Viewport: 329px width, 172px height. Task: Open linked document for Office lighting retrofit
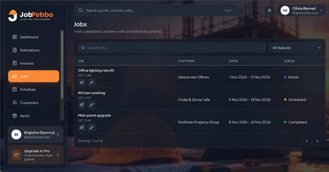82,82
